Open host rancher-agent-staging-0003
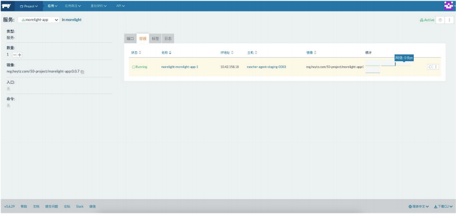 pyautogui.click(x=266, y=67)
